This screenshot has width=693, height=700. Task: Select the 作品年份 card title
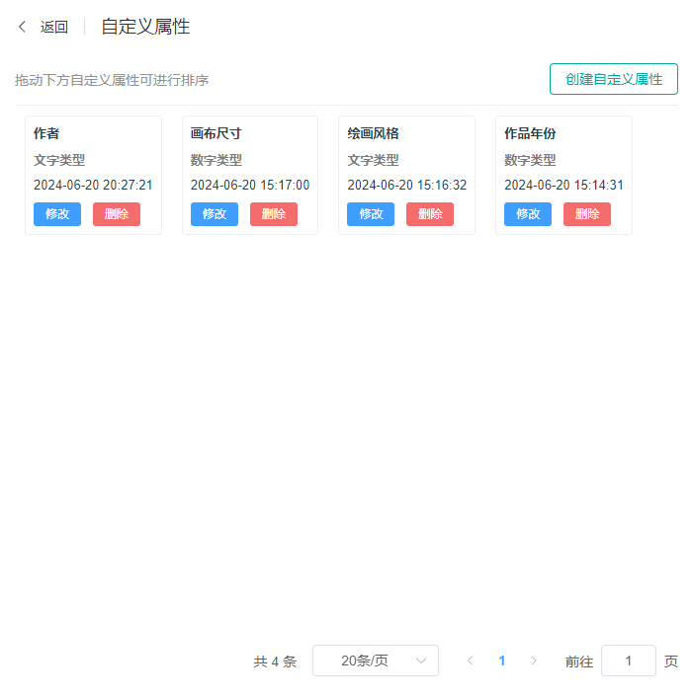click(x=530, y=133)
